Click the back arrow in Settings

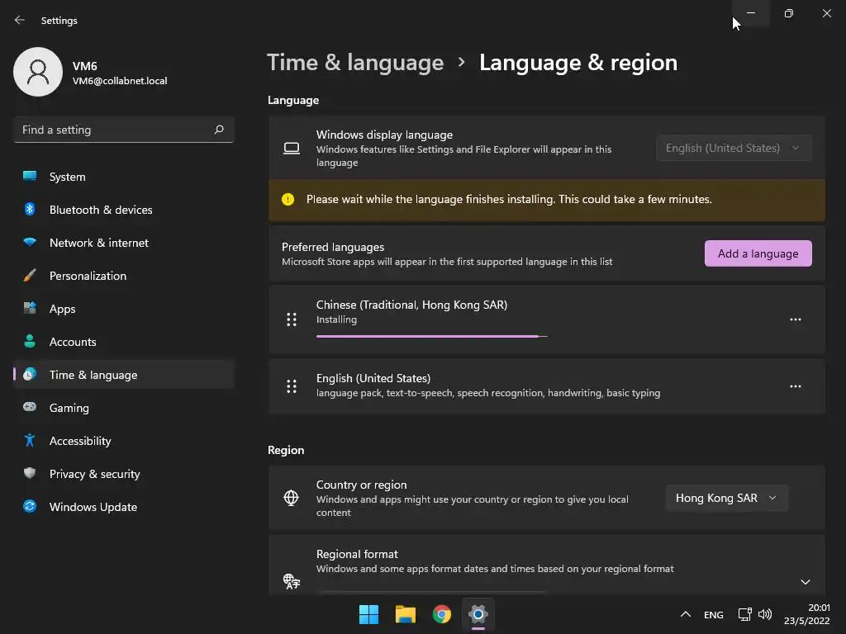[20, 20]
